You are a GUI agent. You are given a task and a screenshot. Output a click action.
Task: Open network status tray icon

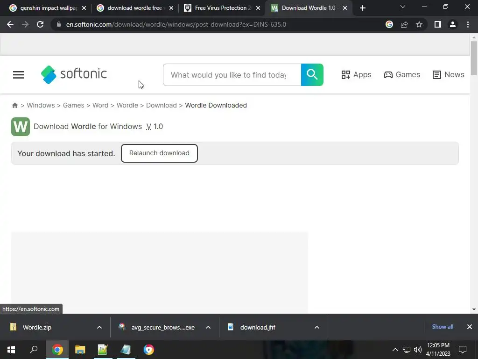[x=407, y=350]
